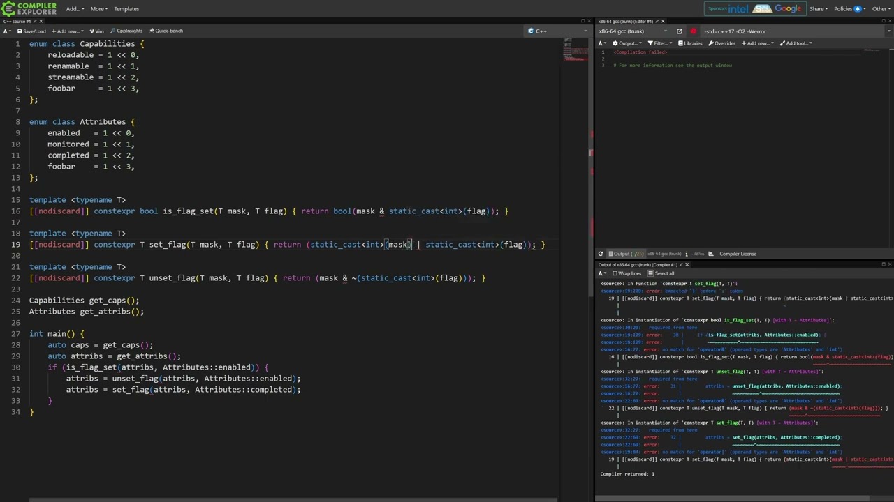Open the x86-64 gcc (trunk) compiler picker
The width and height of the screenshot is (894, 502).
coord(634,31)
